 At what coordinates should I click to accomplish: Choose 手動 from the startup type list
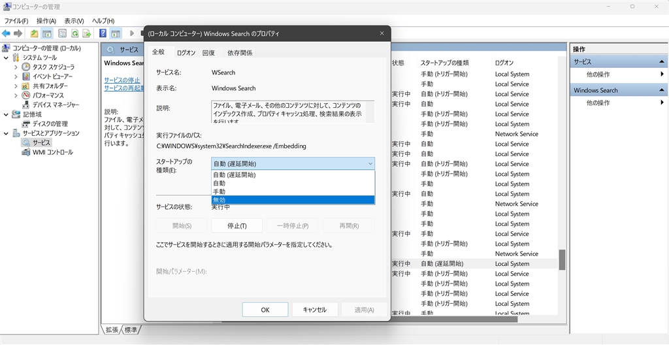[293, 191]
